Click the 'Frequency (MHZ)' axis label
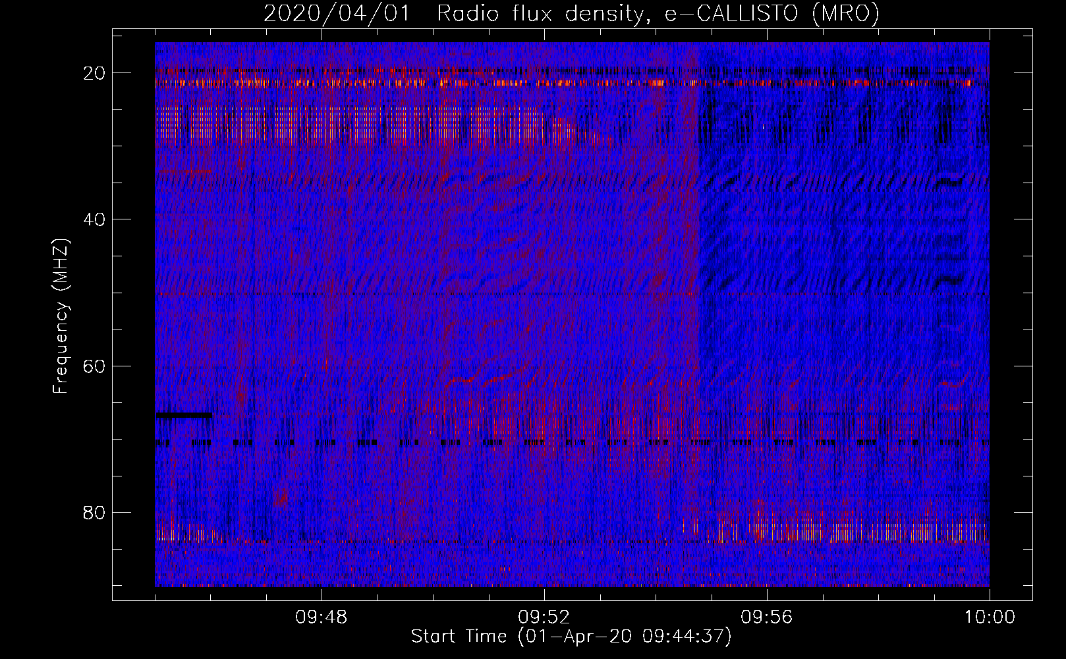 pyautogui.click(x=61, y=316)
